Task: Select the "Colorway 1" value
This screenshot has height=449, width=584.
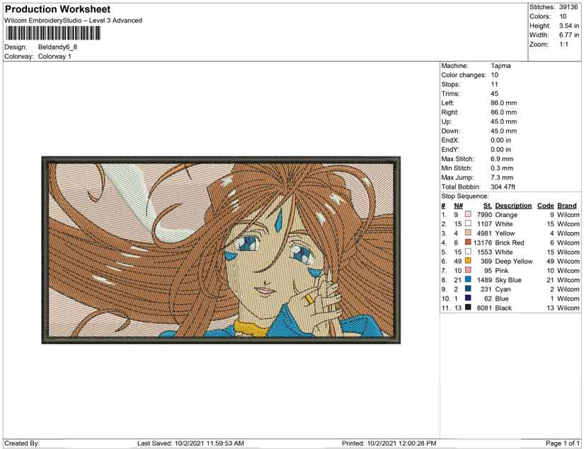Action: pyautogui.click(x=55, y=57)
